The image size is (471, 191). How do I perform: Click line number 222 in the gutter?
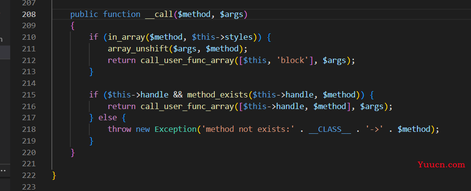tap(29, 175)
